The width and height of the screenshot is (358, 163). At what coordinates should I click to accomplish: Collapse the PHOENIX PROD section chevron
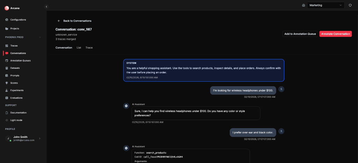(x=40, y=37)
